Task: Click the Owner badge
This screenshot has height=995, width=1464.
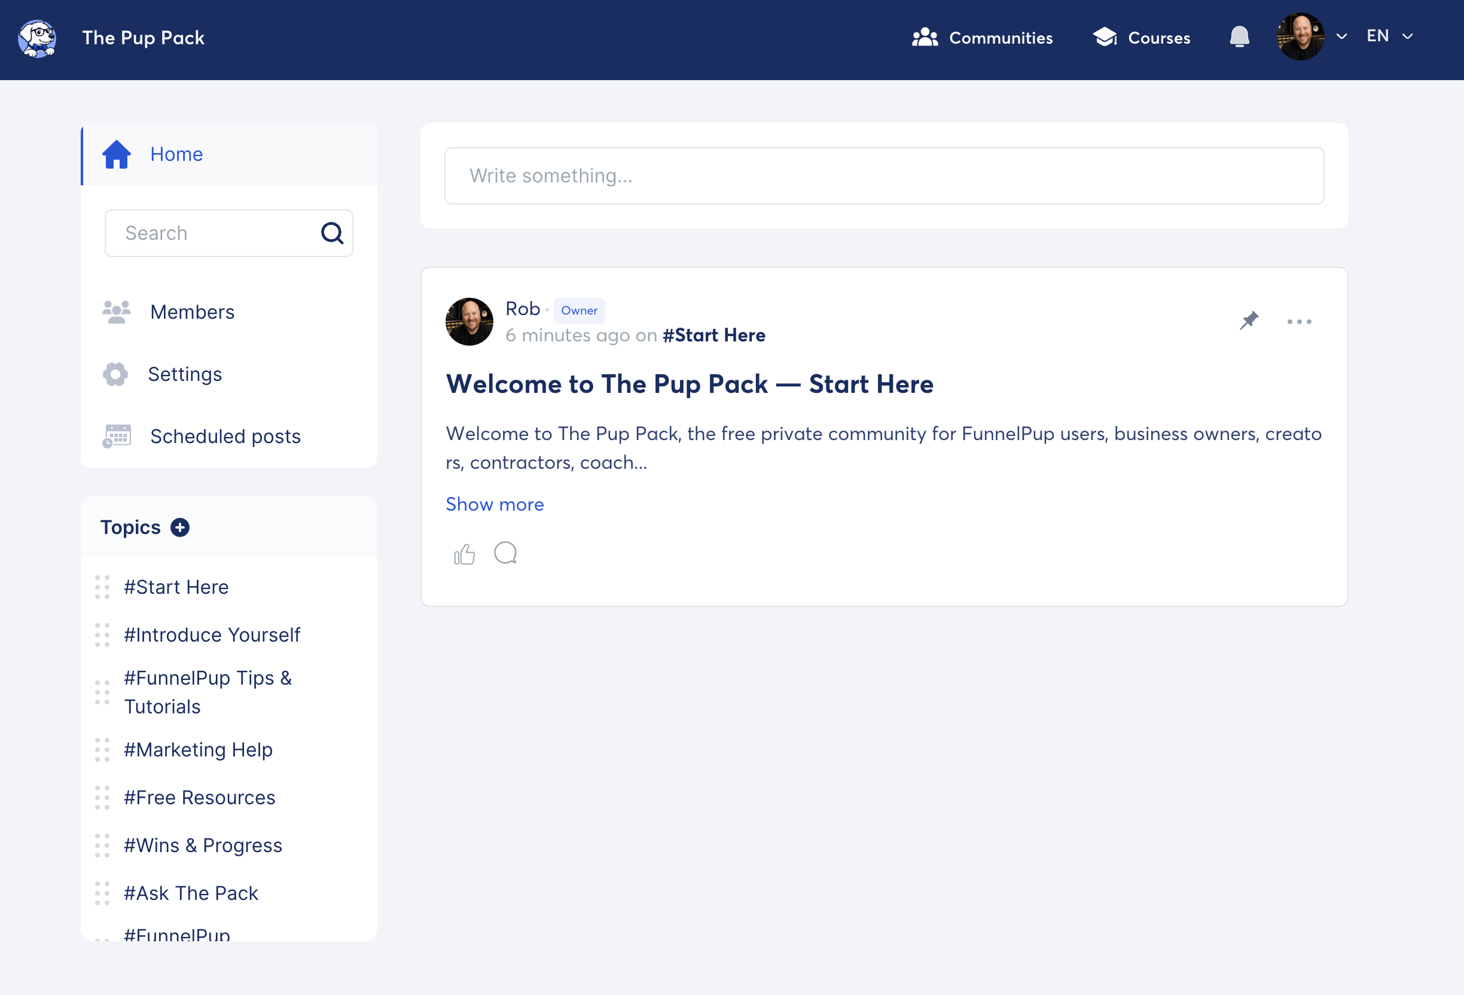Action: pyautogui.click(x=579, y=310)
